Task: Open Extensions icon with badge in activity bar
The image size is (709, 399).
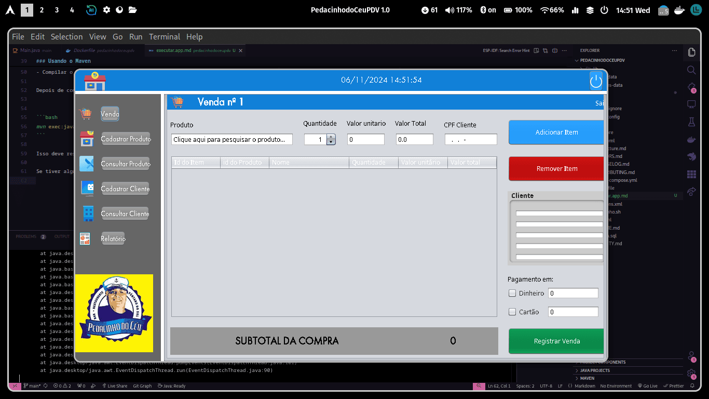Action: point(691,87)
